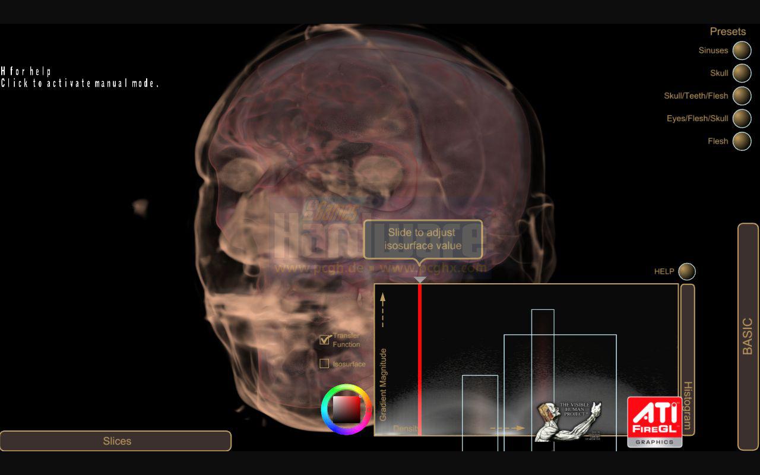Select the Sinuses preset sphere
This screenshot has width=760, height=475.
[742, 50]
